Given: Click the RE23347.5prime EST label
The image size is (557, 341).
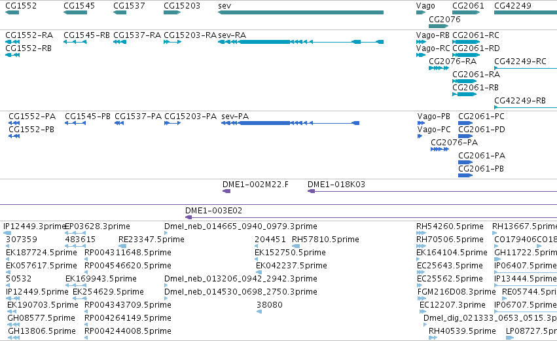Looking at the screenshot, I should tap(151, 240).
